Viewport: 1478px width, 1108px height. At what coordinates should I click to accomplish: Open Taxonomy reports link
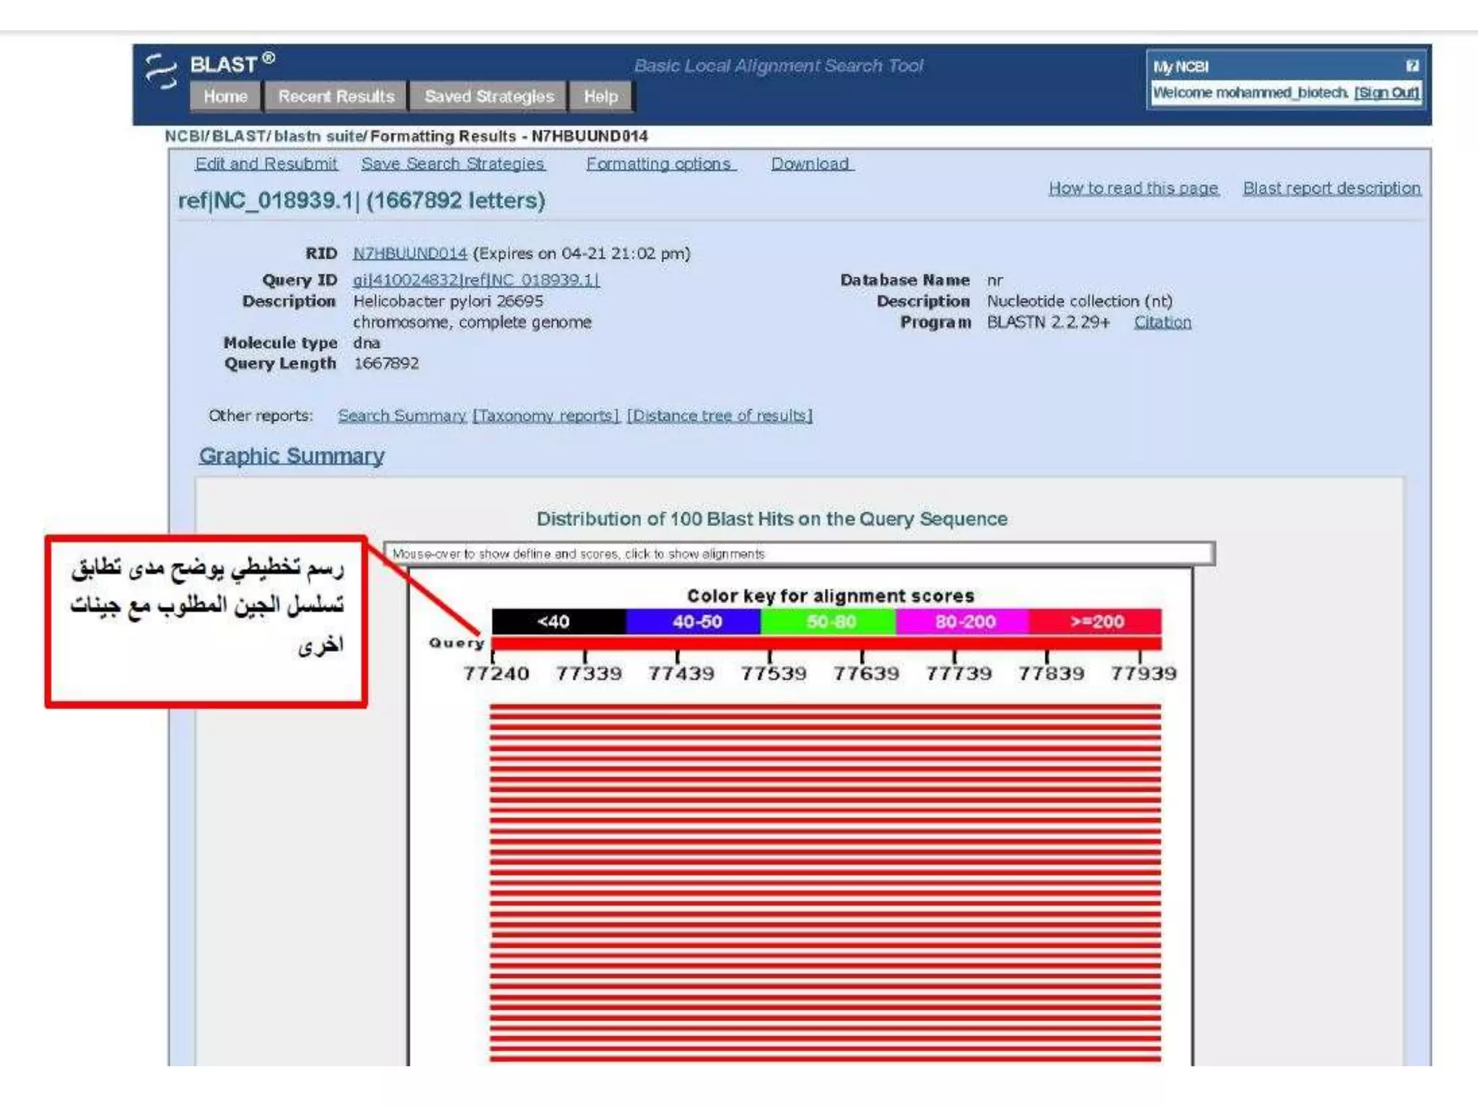pyautogui.click(x=546, y=416)
